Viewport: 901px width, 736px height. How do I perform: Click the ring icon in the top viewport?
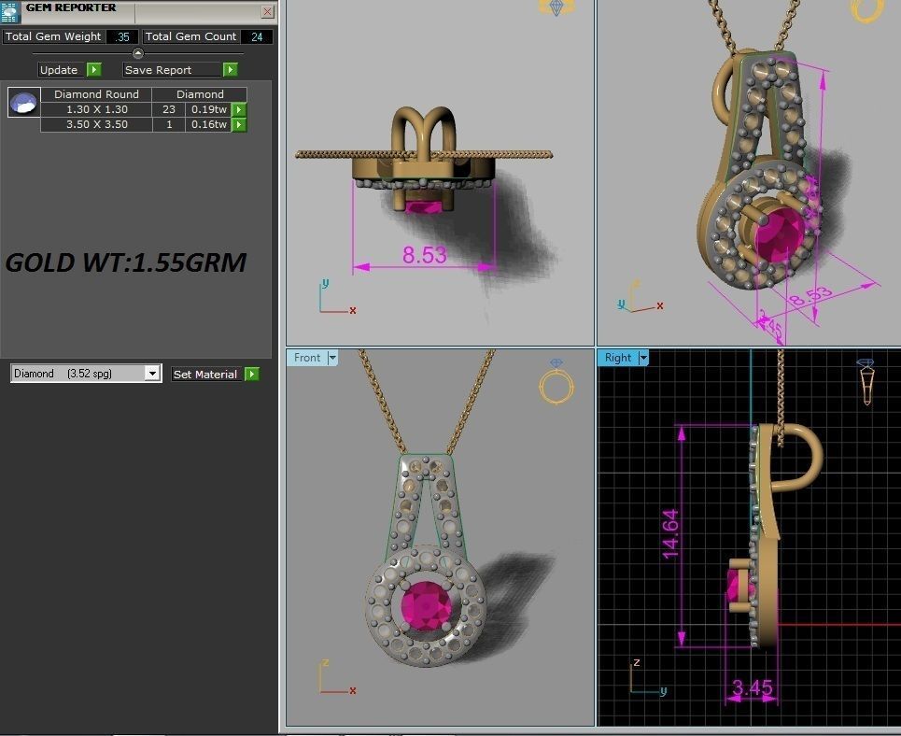coord(556,7)
